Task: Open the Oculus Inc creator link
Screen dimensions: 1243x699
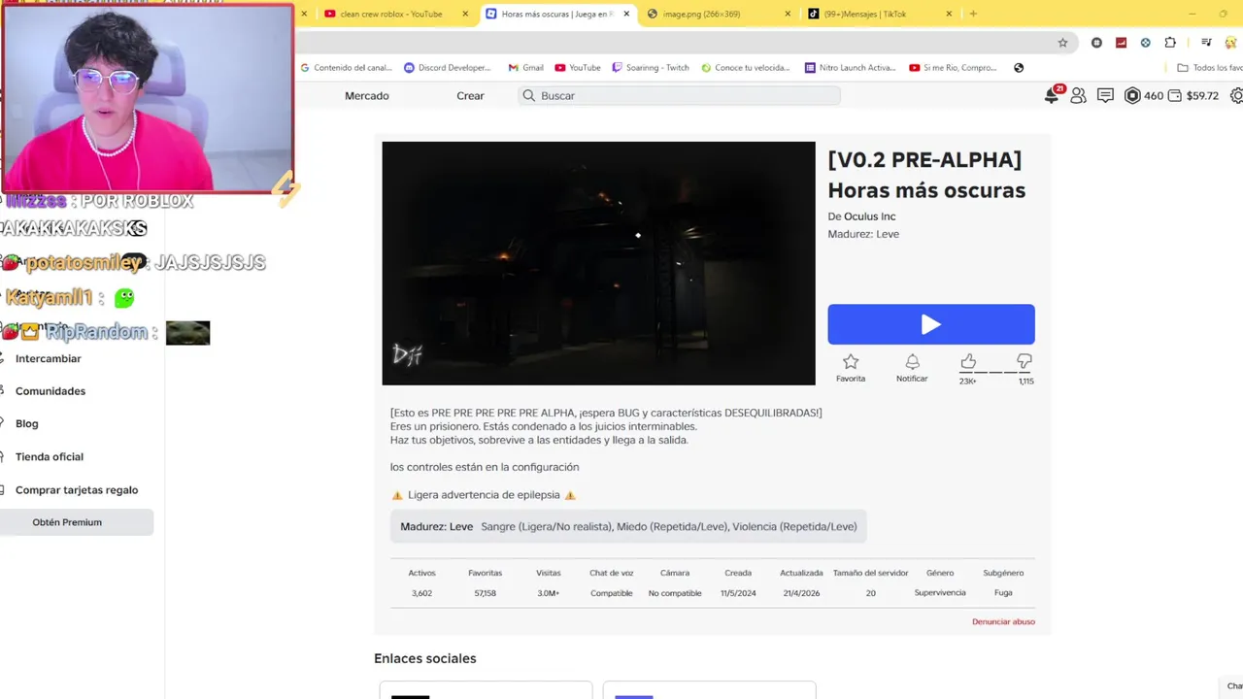Action: click(869, 216)
